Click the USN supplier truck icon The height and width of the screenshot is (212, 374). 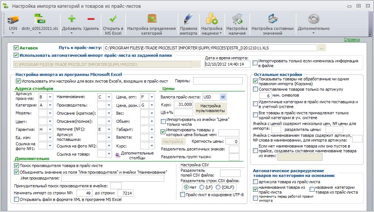[x=13, y=19]
